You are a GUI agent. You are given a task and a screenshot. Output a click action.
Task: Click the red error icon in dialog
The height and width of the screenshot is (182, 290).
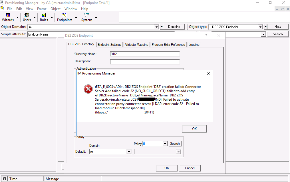[x=88, y=89]
